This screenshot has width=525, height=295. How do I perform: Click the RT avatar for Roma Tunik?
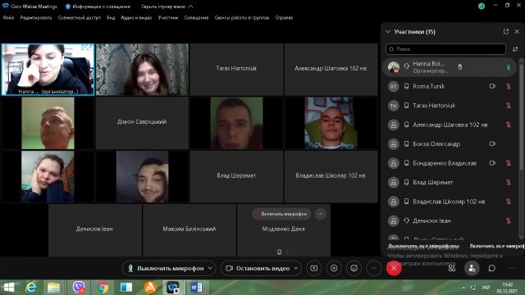pyautogui.click(x=394, y=86)
